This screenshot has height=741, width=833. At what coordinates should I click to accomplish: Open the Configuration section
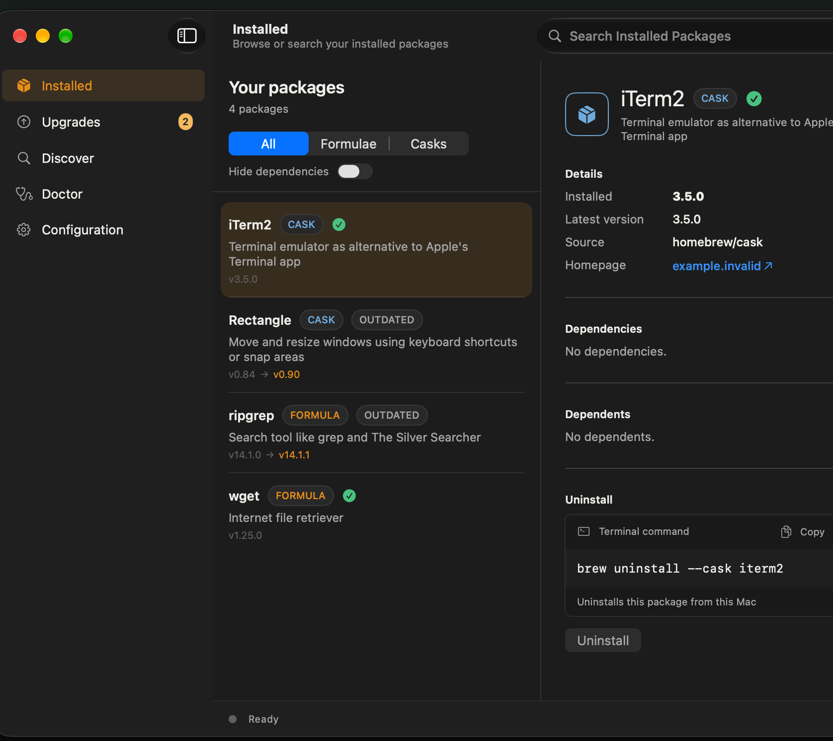coord(103,229)
